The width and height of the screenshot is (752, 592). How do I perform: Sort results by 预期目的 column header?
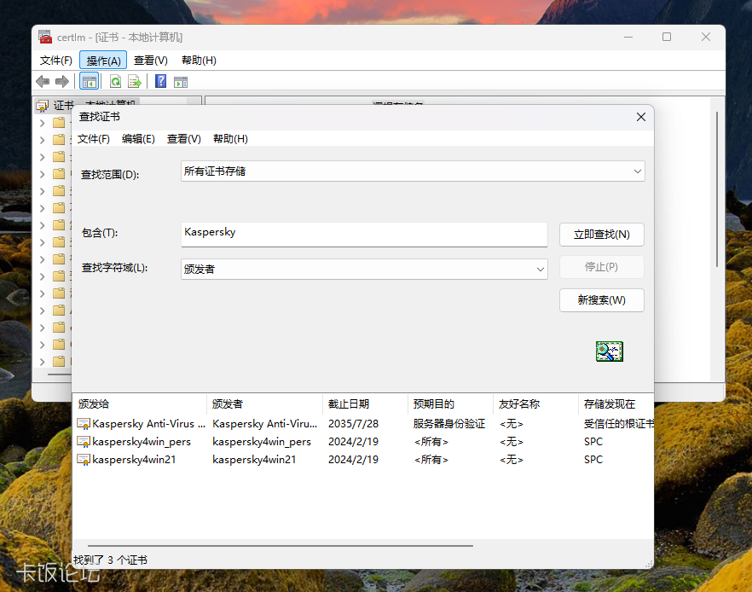(x=451, y=404)
